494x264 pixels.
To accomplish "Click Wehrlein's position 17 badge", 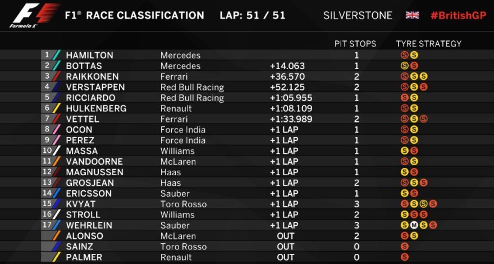I will 46,225.
